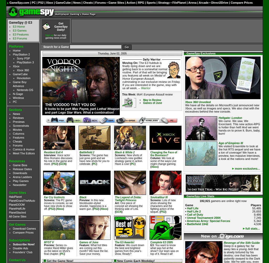This screenshot has width=269, height=263.
Task: Select the GBA handheld platform icon
Action: (107, 120)
